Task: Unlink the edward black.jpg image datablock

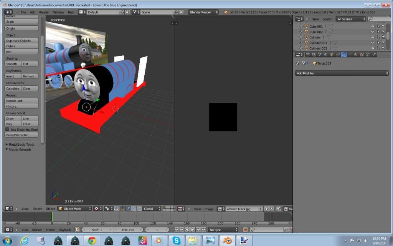Action: pyautogui.click(x=271, y=209)
